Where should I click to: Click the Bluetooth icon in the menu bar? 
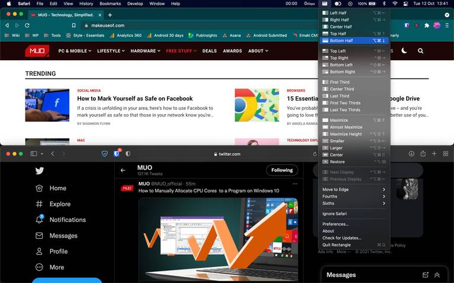[384, 4]
